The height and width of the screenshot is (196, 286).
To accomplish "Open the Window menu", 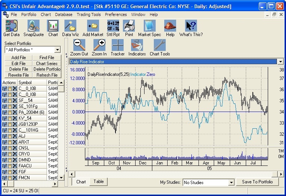I will (138, 15).
